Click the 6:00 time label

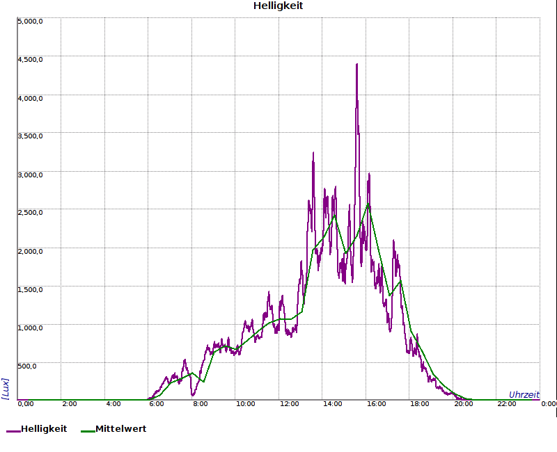point(157,404)
